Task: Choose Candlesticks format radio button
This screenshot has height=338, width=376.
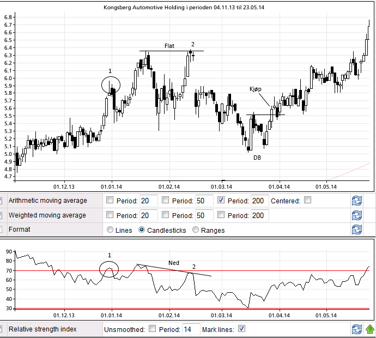Action: point(143,230)
